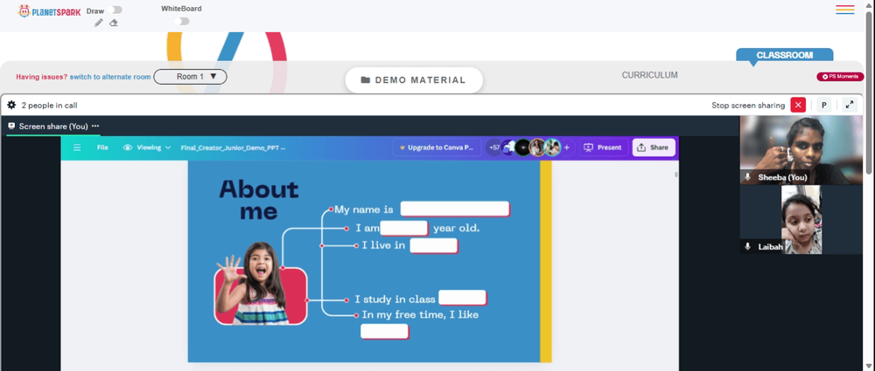Click the PlanetSpark logo
Image resolution: width=875 pixels, height=371 pixels.
[49, 11]
